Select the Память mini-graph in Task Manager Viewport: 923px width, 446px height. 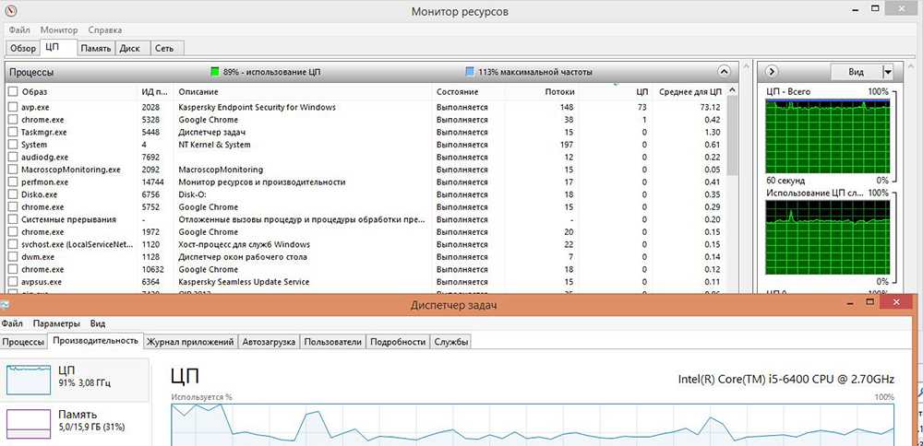click(x=29, y=421)
